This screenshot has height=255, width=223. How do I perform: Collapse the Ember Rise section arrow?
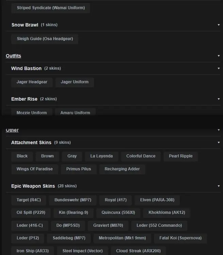pyautogui.click(x=219, y=99)
